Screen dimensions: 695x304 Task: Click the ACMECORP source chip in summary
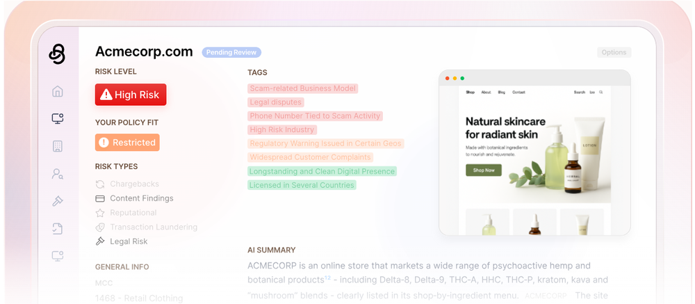[x=546, y=296]
